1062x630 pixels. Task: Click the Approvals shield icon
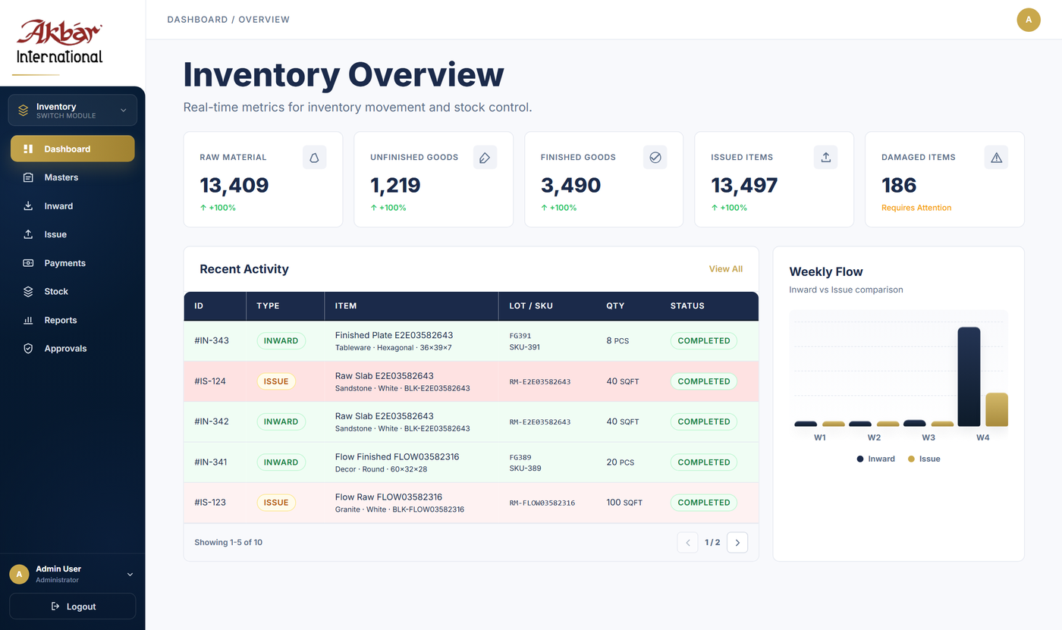(x=28, y=349)
